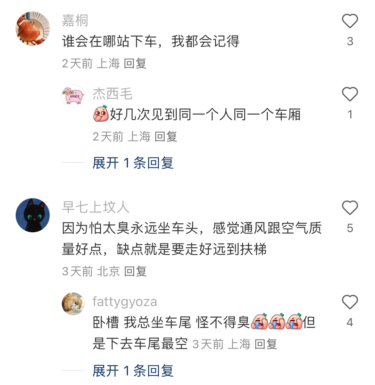Open fattygyoza's lion avatar
Screen dimensions: 375x385
coord(73,304)
